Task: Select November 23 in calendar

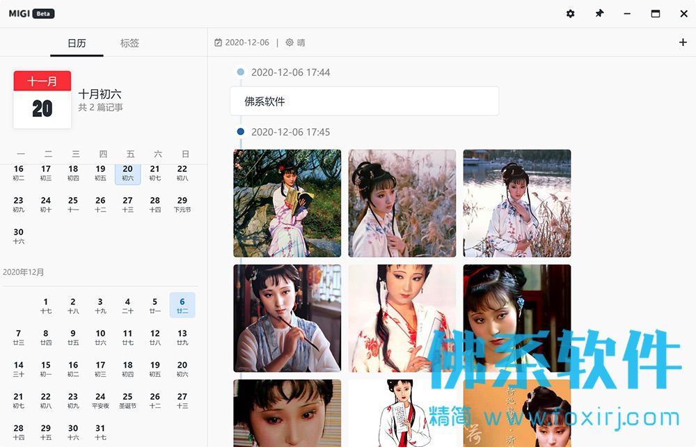Action: 19,204
